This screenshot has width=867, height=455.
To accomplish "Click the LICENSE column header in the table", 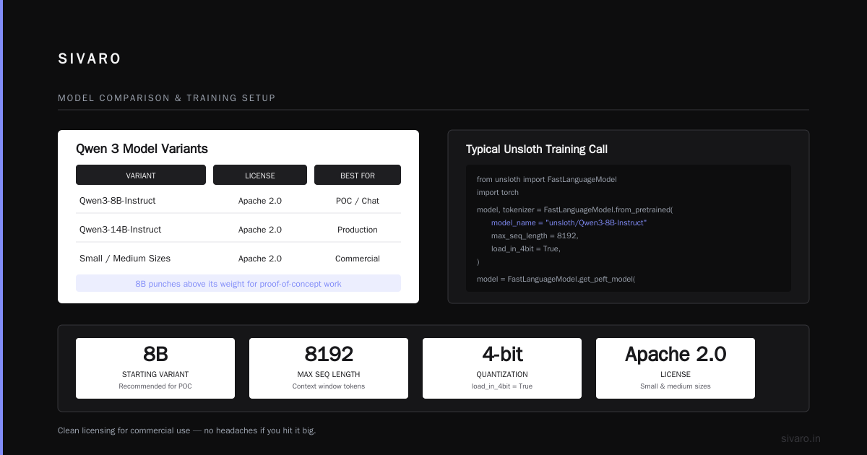I will 260,175.
